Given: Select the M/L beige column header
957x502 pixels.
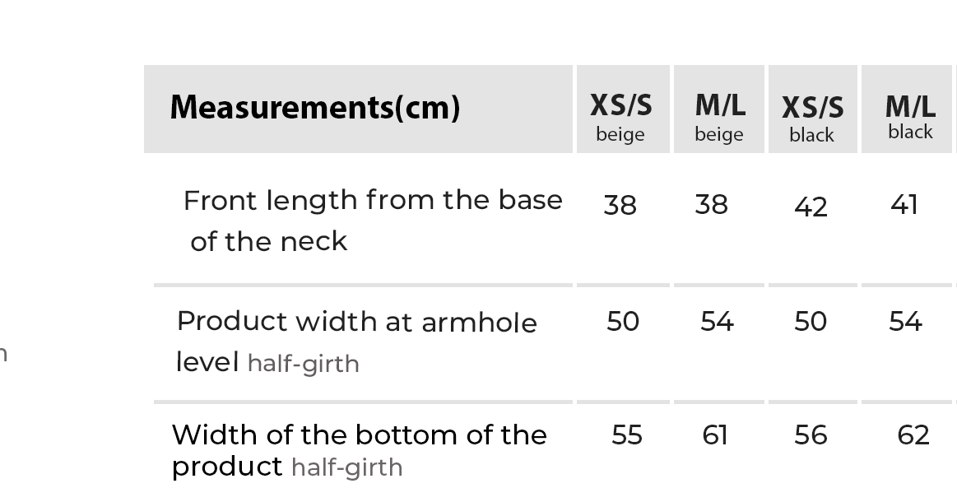Looking at the screenshot, I should [x=719, y=114].
